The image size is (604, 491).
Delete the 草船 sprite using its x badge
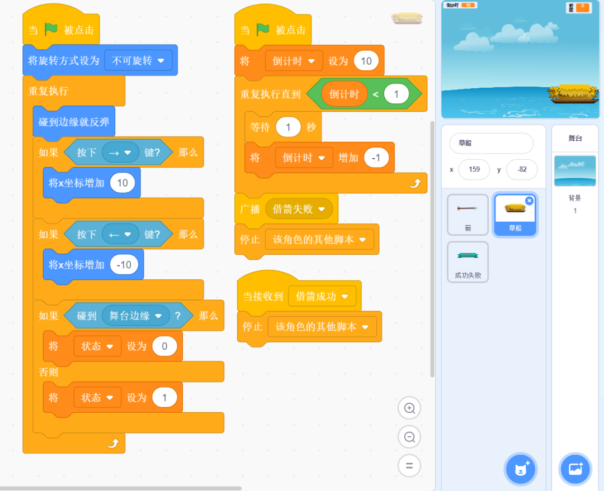coord(530,201)
